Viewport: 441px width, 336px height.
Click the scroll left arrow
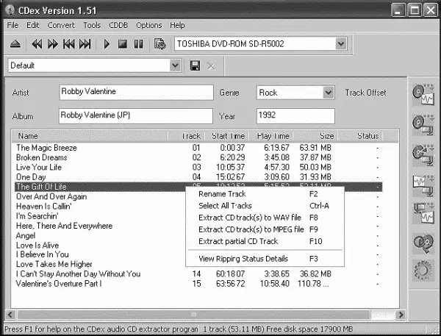click(10, 315)
